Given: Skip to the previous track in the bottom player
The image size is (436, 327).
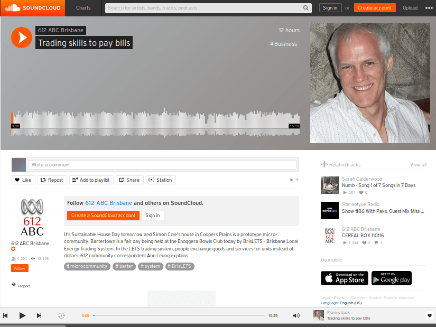Looking at the screenshot, I should (x=5, y=315).
